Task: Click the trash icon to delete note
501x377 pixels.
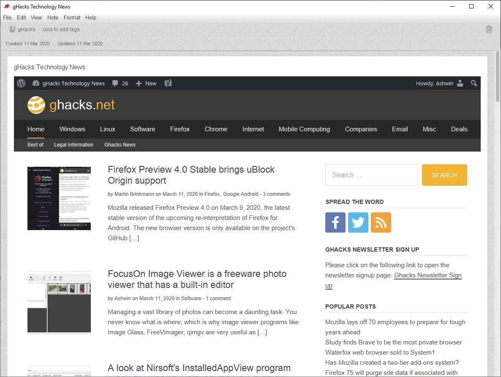Action: pos(489,30)
